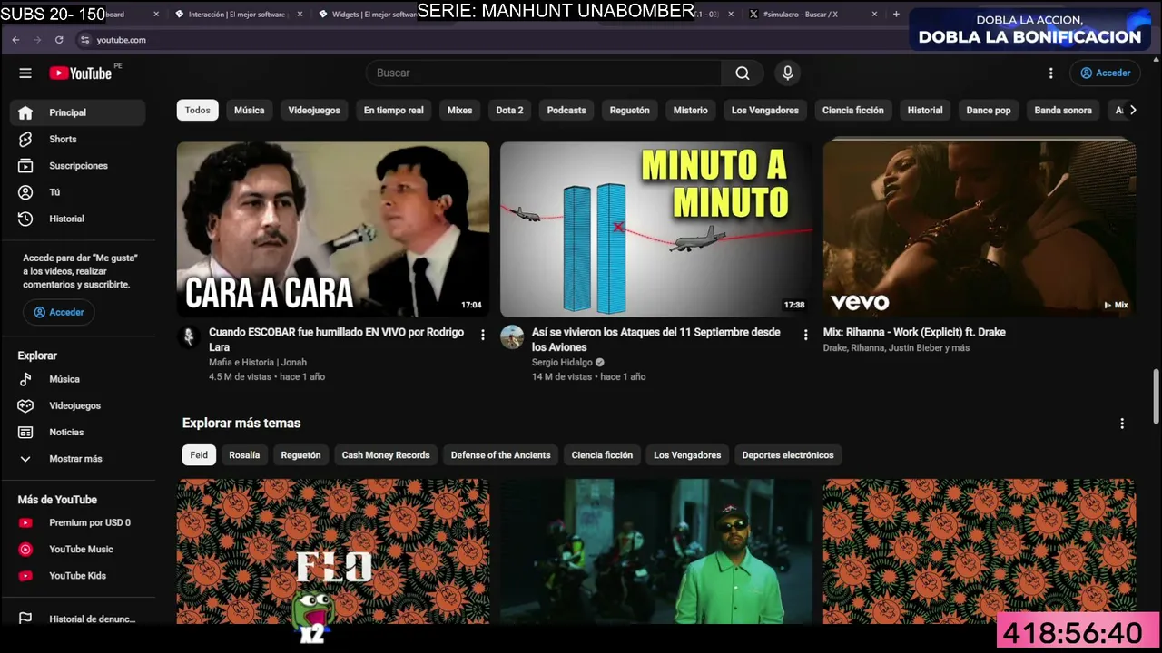
Task: Select the Banda sonora filter chip
Action: point(1063,111)
